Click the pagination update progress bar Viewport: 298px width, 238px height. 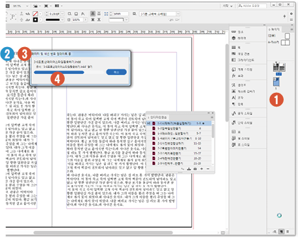[69, 73]
